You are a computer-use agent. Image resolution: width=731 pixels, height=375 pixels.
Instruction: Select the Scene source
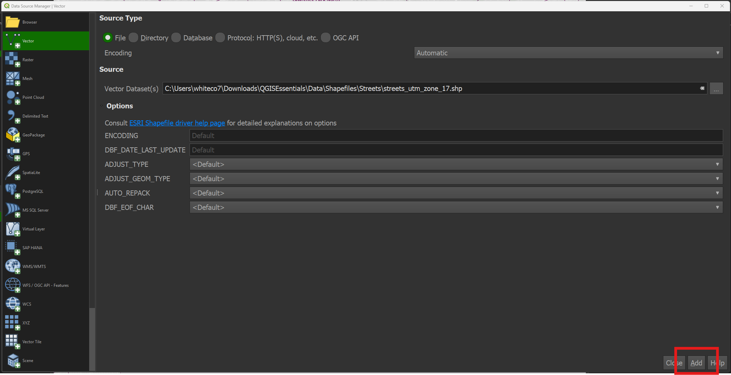[x=46, y=361]
